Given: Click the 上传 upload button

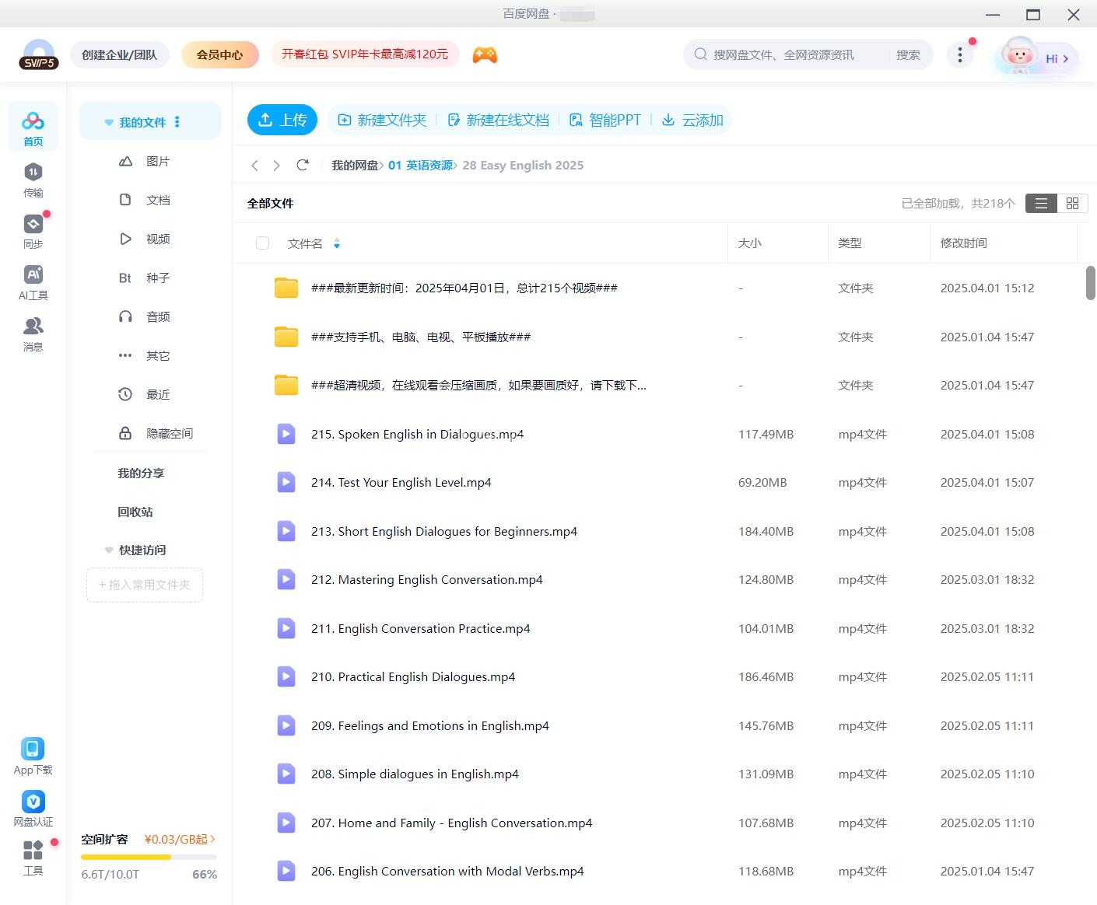Looking at the screenshot, I should [x=282, y=120].
